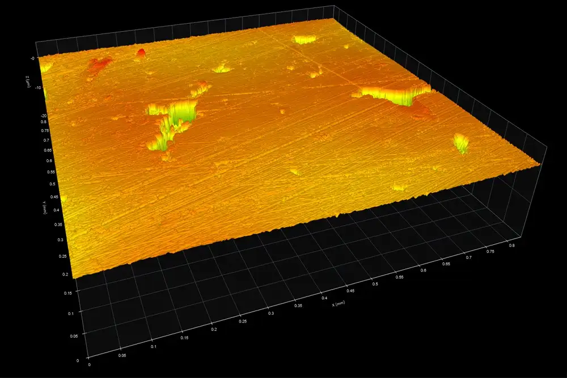Screen dimensions: 567x378
Task: Click Y-axis tick label 0.75
Action: [x=45, y=131]
